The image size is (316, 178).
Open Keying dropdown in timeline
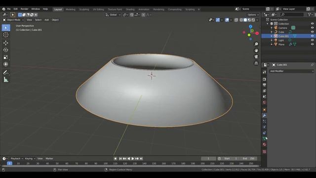tap(30, 159)
